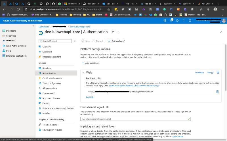Click the resource menu Search field

pyautogui.click(x=55, y=41)
